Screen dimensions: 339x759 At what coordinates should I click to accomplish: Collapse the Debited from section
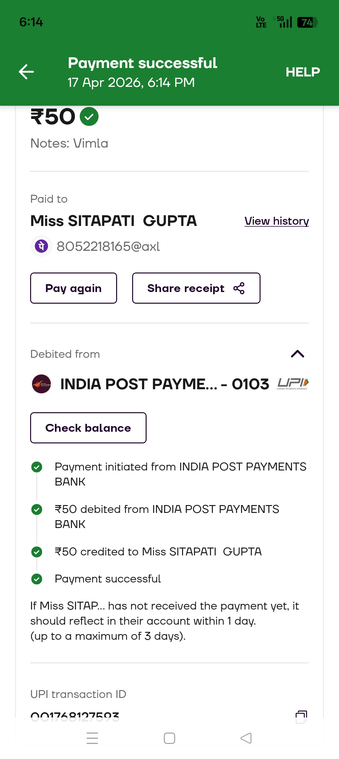[297, 354]
